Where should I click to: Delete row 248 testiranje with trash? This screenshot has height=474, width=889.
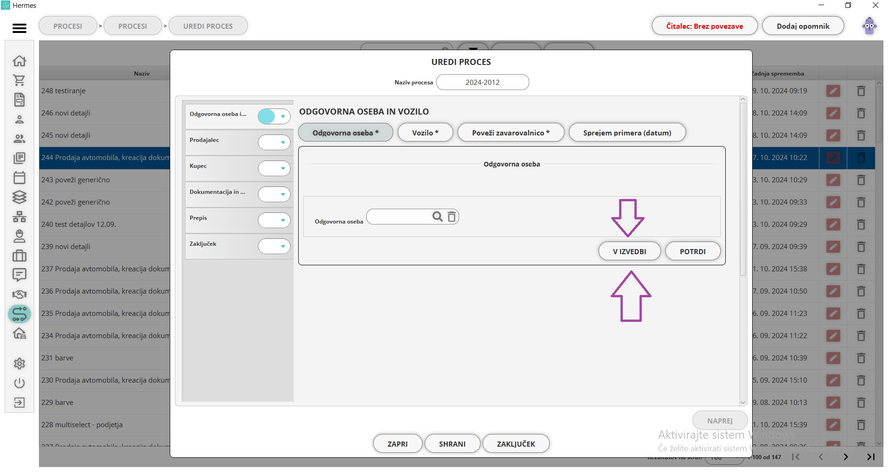[x=861, y=91]
